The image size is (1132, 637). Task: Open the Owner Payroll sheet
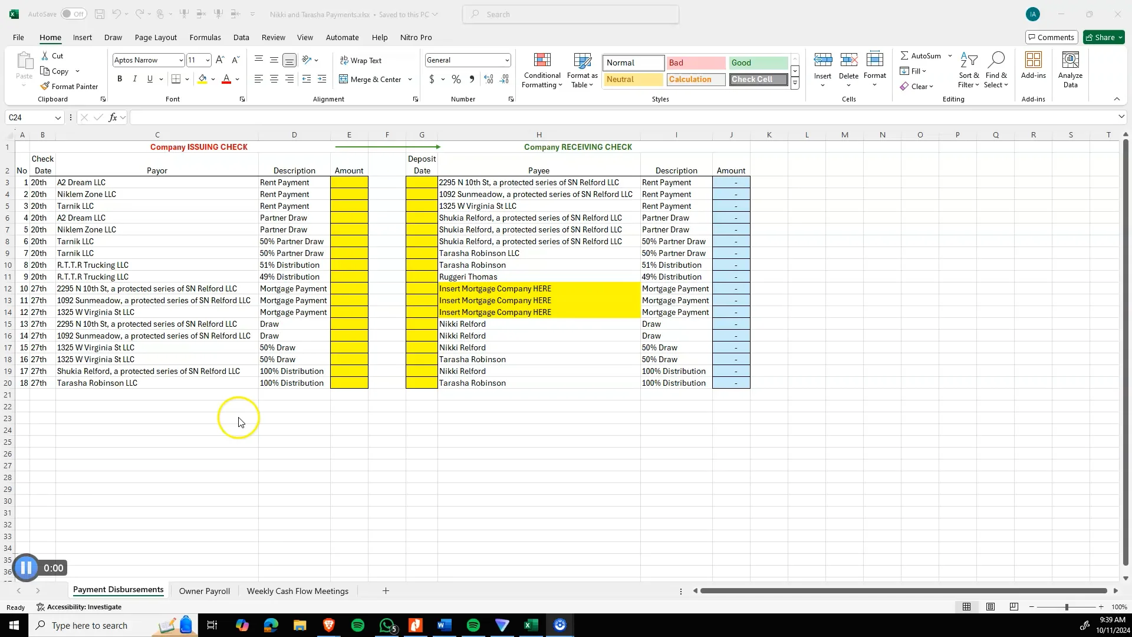pos(204,590)
